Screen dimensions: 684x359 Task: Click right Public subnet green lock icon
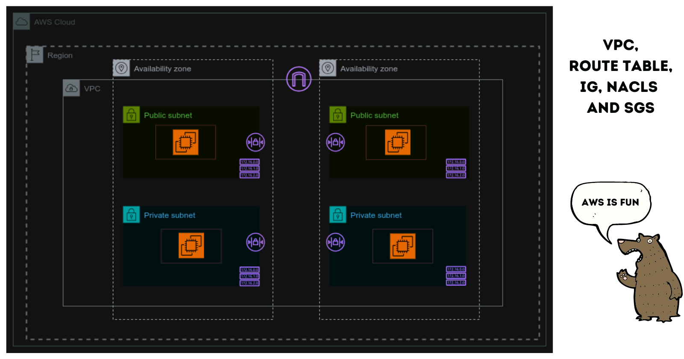pyautogui.click(x=338, y=115)
